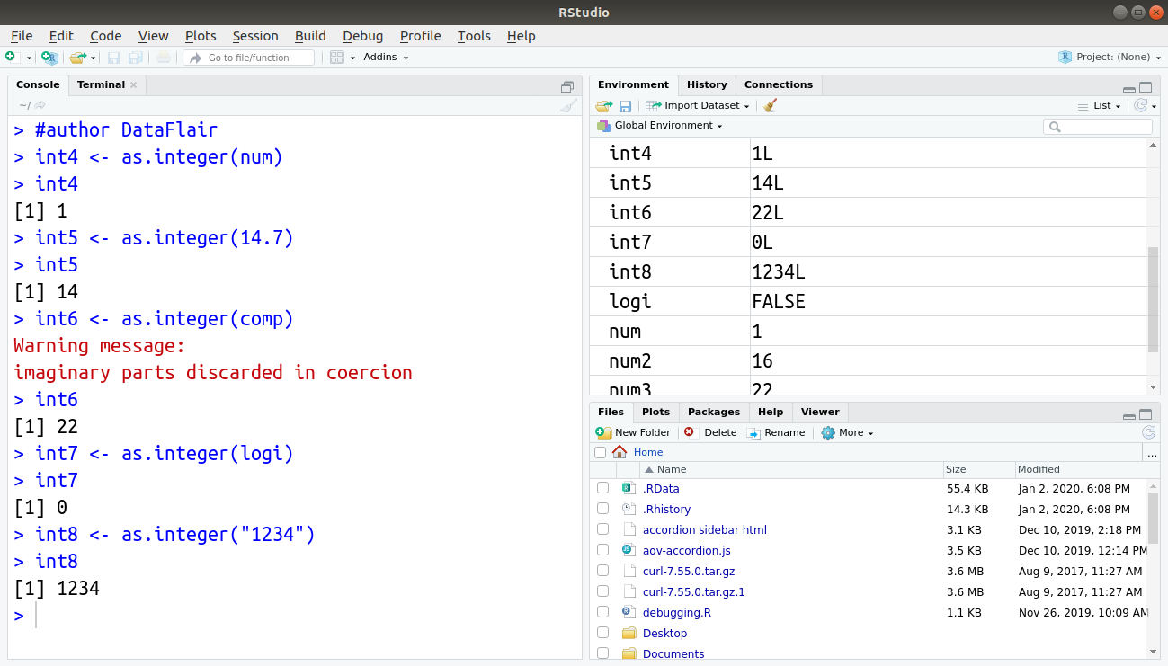
Task: Click the Save all documents icon
Action: click(x=136, y=58)
